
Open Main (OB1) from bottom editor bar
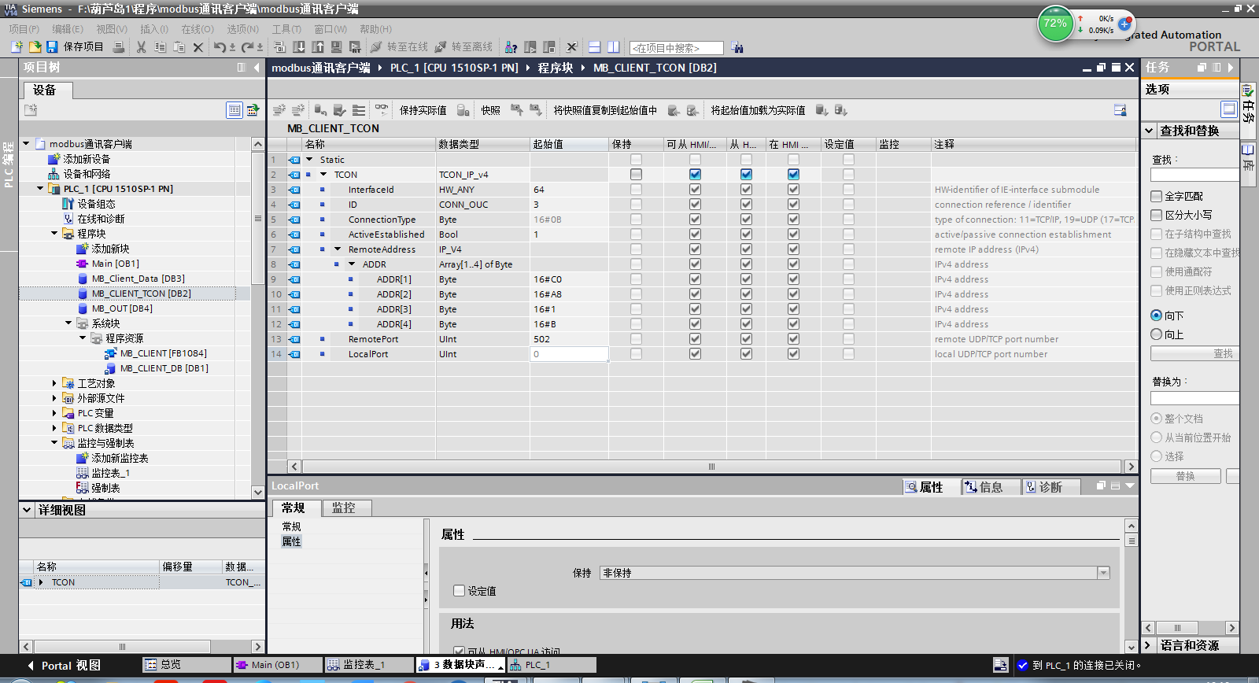[x=278, y=665]
